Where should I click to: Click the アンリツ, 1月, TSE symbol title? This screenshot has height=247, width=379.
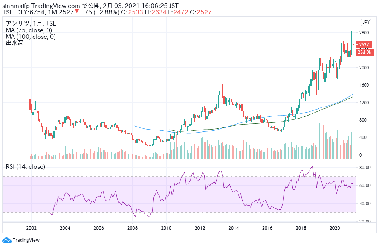[x=31, y=23]
